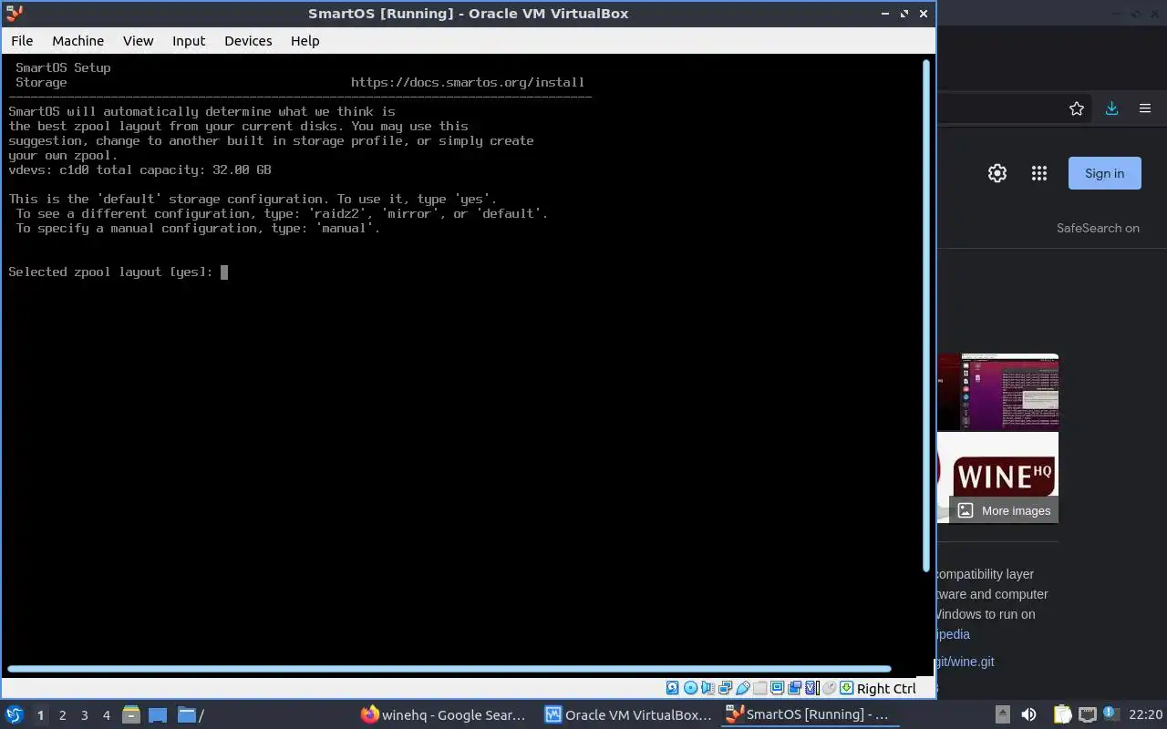Click the shared folders indicator icon
The height and width of the screenshot is (729, 1167).
tap(760, 688)
